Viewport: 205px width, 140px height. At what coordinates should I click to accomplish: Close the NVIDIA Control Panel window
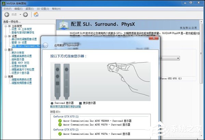[x=199, y=3]
